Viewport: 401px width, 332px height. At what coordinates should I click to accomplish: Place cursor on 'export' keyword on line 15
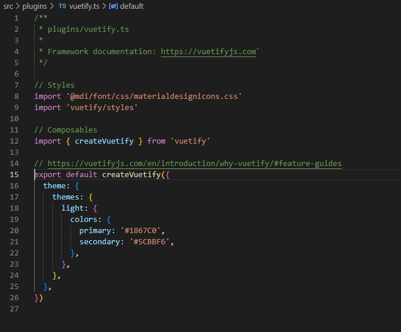(48, 175)
